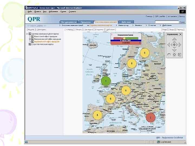
Task: Click the Назад button above the map
Action: pyautogui.click(x=70, y=29)
